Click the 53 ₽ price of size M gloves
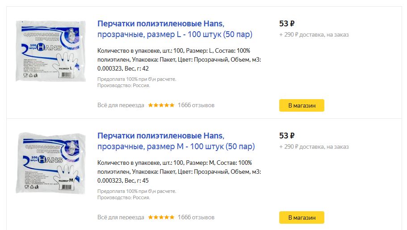407x230 pixels. point(287,136)
